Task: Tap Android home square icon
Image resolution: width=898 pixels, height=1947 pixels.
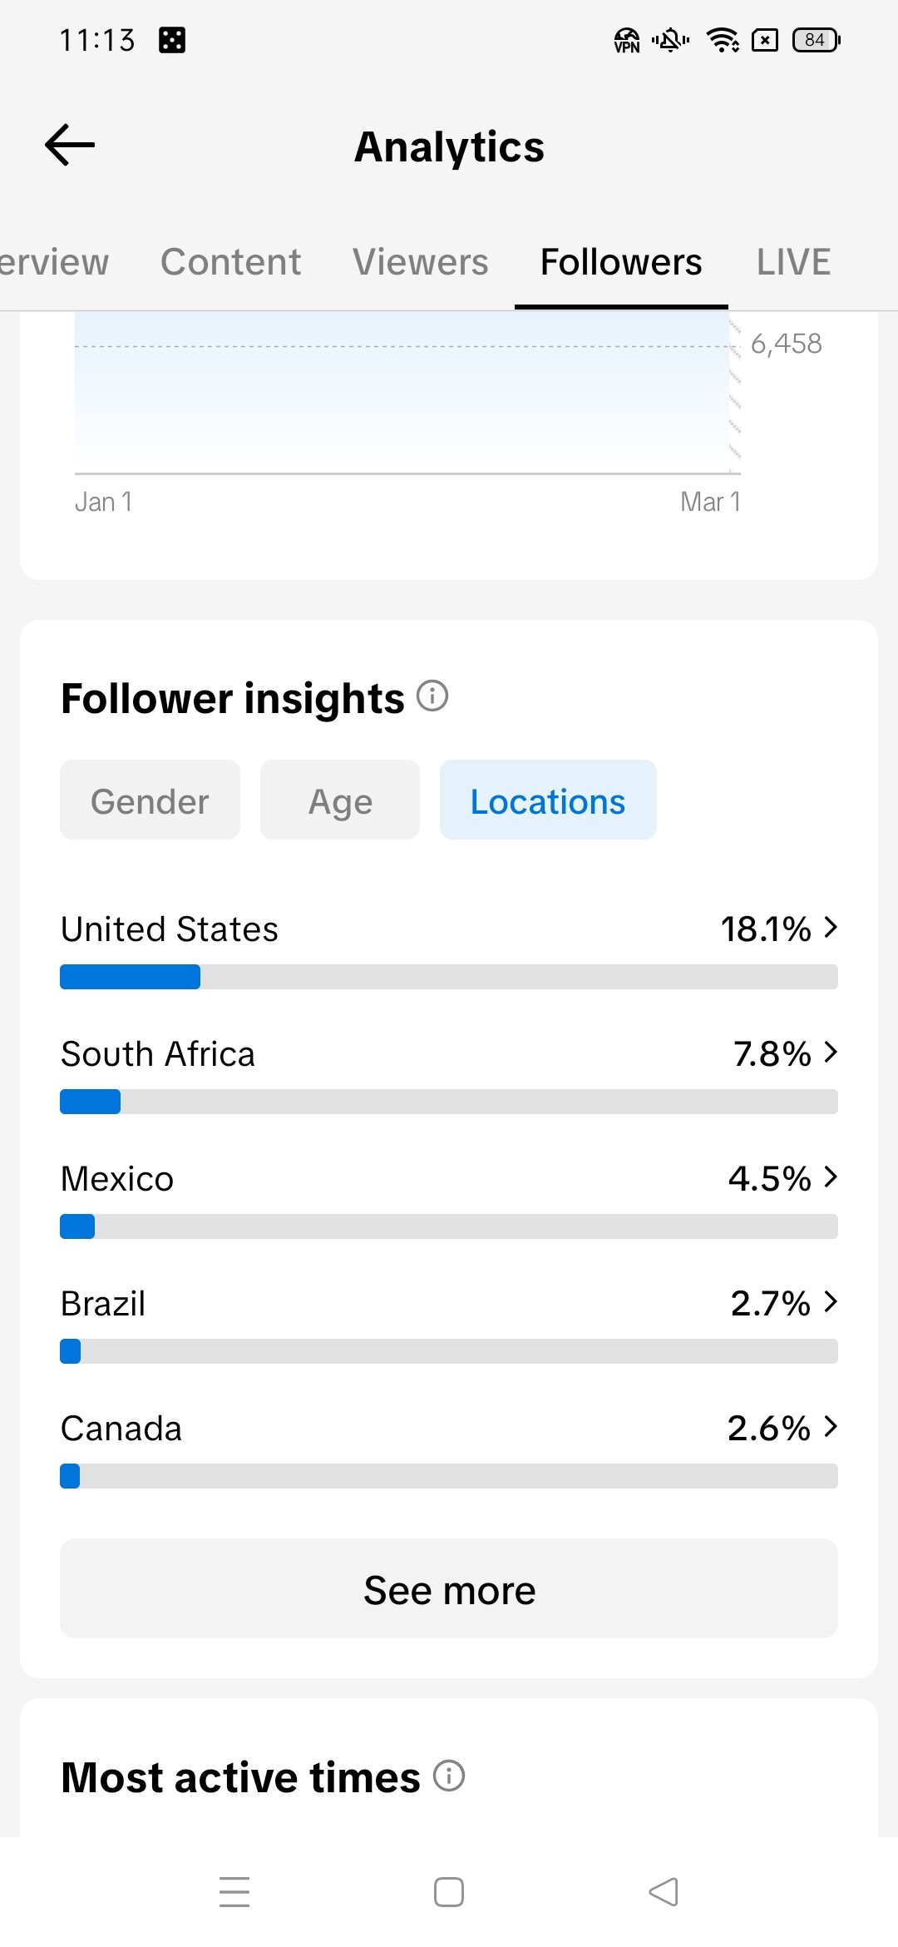Action: pyautogui.click(x=449, y=1891)
